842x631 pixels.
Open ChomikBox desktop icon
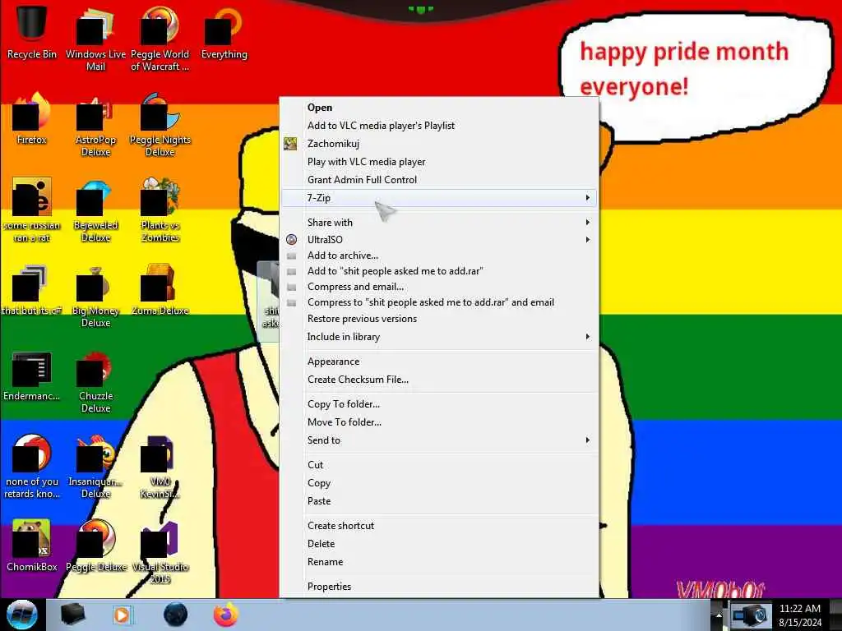click(x=32, y=546)
